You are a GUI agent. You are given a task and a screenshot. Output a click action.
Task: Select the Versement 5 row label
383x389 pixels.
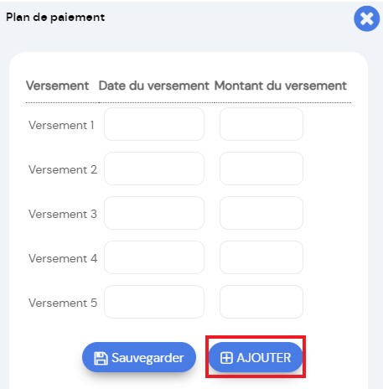[x=63, y=303]
